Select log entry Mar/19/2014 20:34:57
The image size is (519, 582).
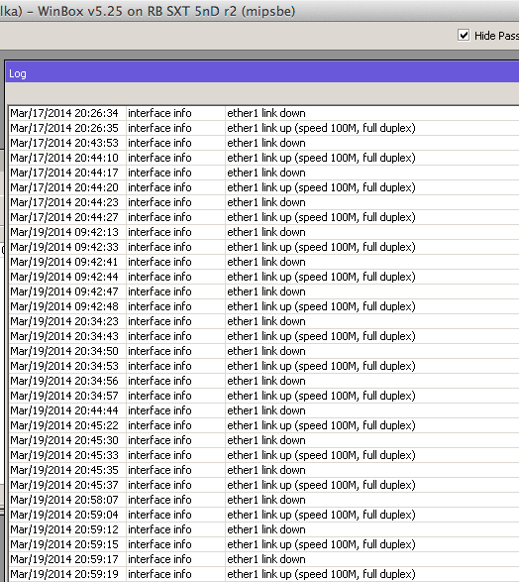(x=263, y=396)
